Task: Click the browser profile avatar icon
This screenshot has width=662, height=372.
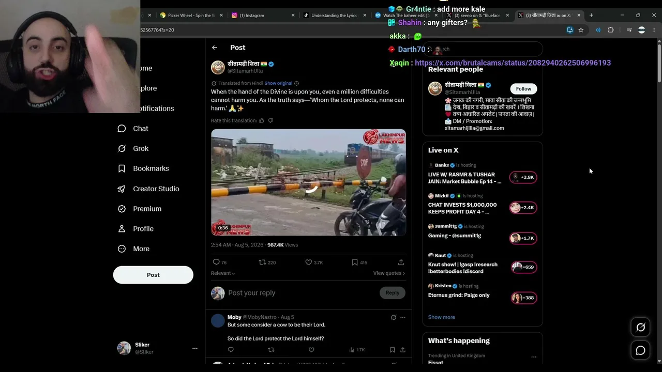Action: tap(642, 30)
